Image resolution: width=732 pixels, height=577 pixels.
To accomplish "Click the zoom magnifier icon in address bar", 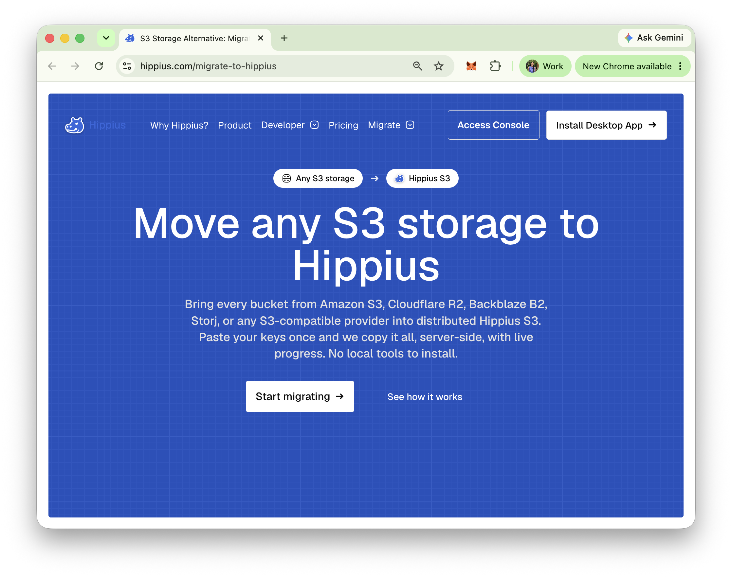I will 418,66.
